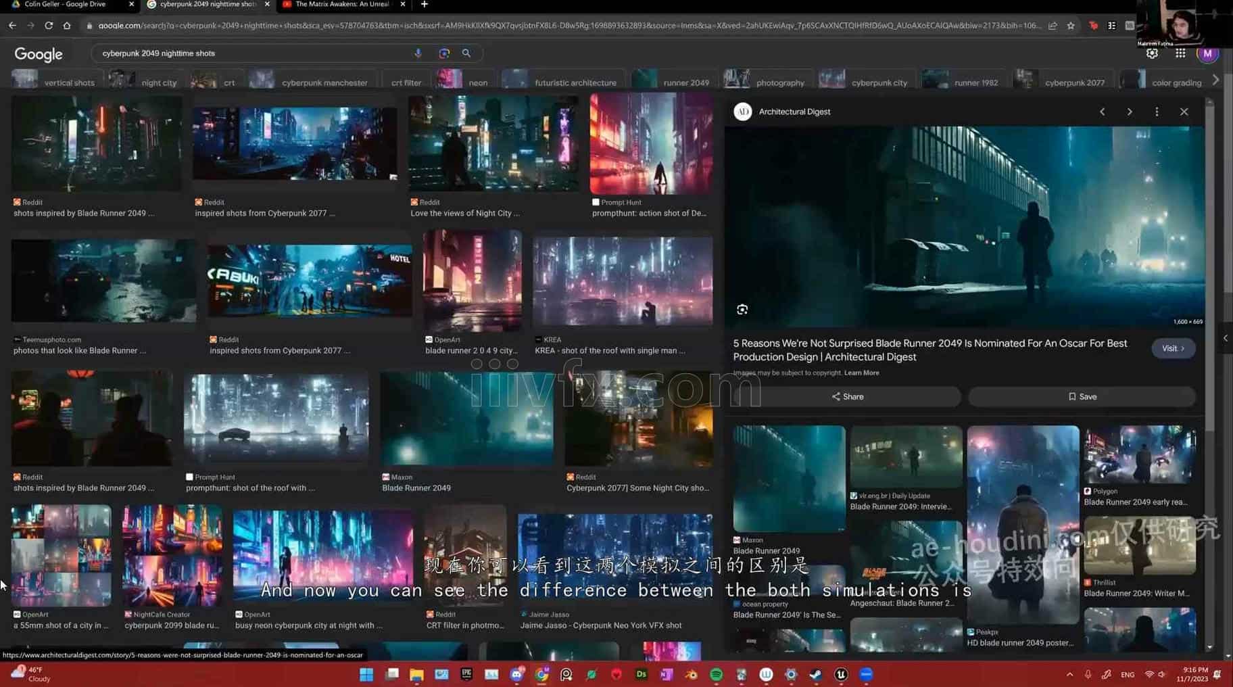
Task: Click the taskbar clock showing 9:16 PM
Action: [x=1191, y=674]
